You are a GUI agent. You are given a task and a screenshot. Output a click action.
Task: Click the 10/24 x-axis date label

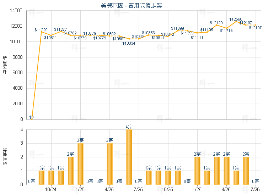pos(51,189)
